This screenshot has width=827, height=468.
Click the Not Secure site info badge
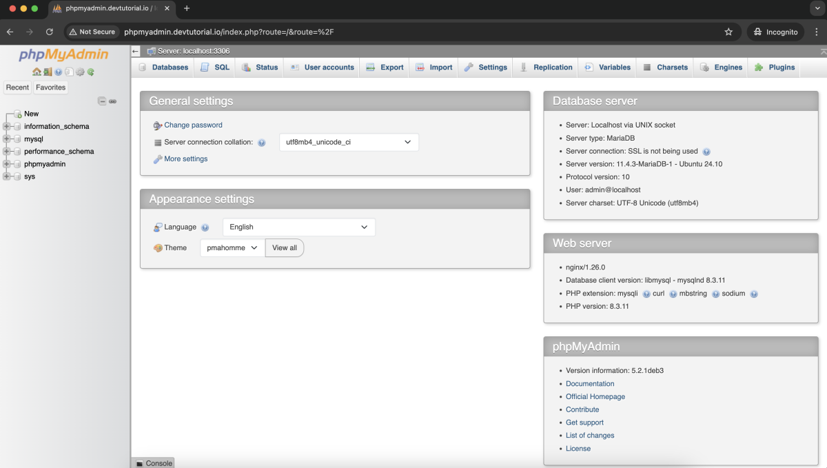click(92, 32)
